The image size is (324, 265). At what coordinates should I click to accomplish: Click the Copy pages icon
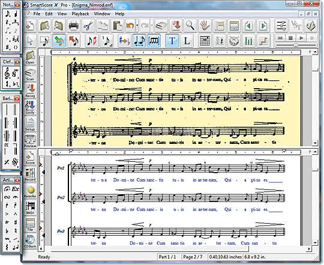point(103,26)
